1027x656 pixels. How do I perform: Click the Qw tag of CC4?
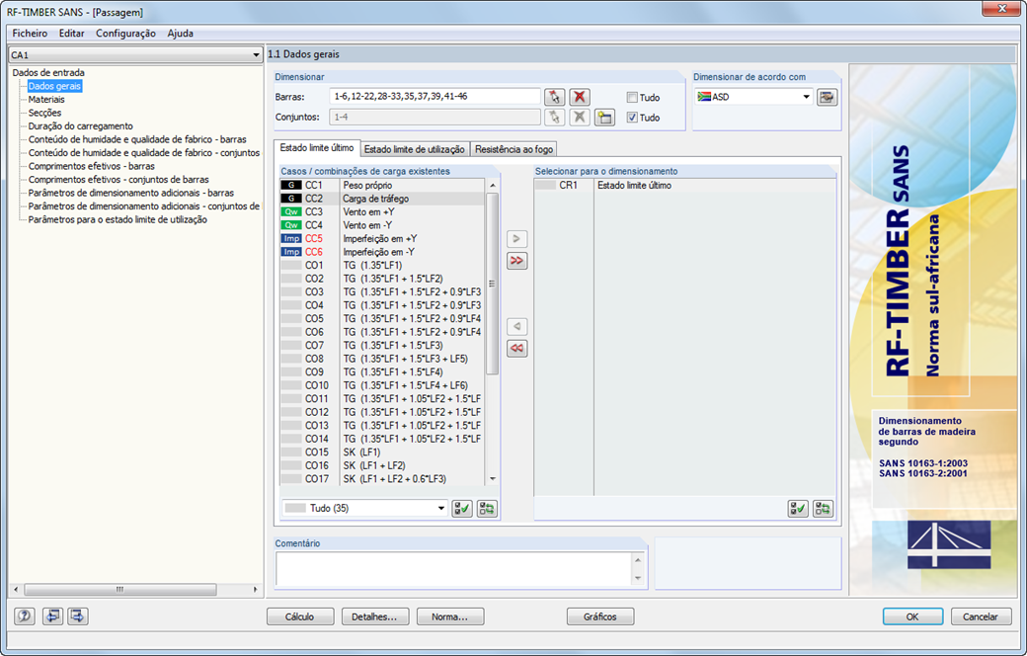(290, 225)
